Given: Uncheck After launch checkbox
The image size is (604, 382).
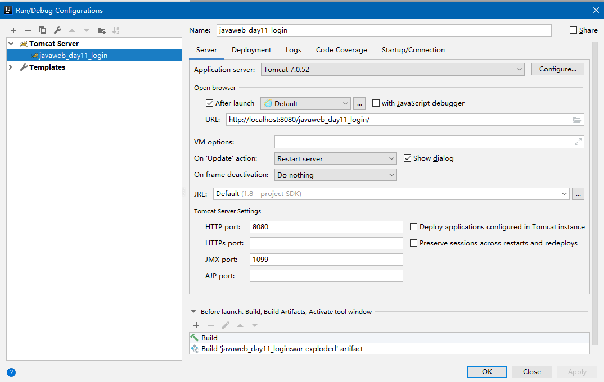Looking at the screenshot, I should [x=210, y=103].
